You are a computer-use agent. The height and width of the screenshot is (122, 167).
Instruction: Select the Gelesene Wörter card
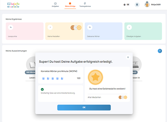103,31
